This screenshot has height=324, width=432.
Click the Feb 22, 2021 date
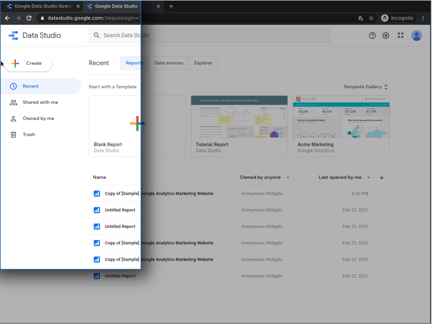pyautogui.click(x=355, y=276)
